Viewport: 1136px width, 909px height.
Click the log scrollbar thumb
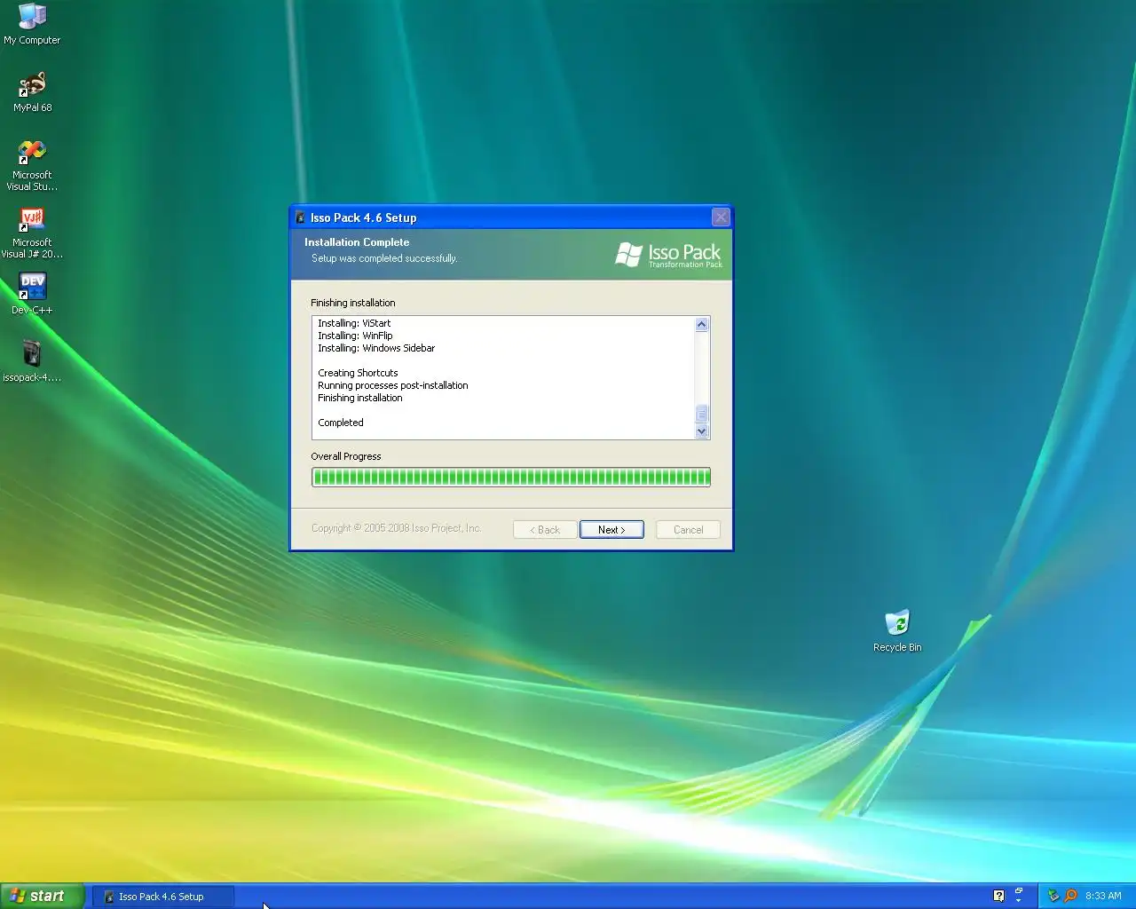click(701, 414)
